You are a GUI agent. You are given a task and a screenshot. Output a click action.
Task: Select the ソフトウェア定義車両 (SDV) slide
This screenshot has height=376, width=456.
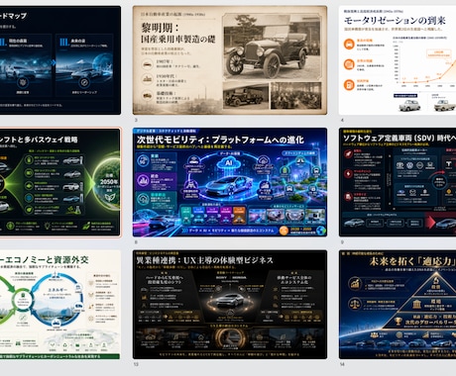click(398, 182)
